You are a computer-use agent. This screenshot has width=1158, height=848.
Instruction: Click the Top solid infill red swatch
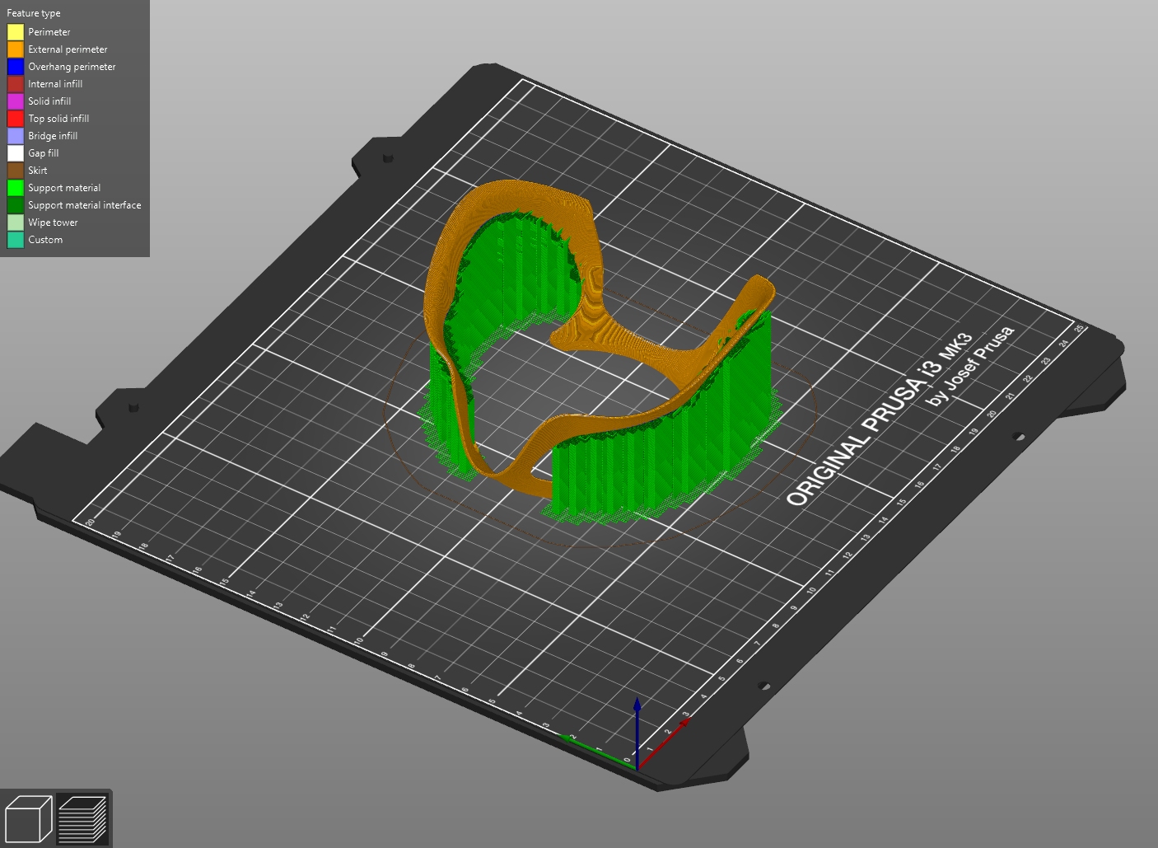(x=16, y=119)
